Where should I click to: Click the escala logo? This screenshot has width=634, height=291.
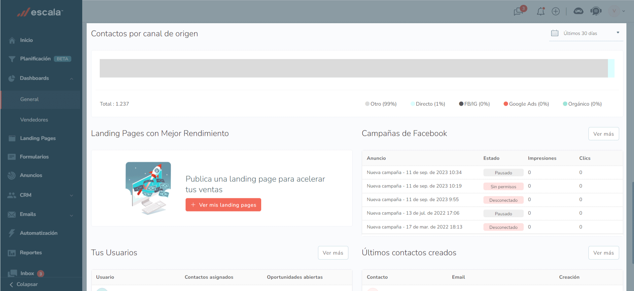pos(40,12)
